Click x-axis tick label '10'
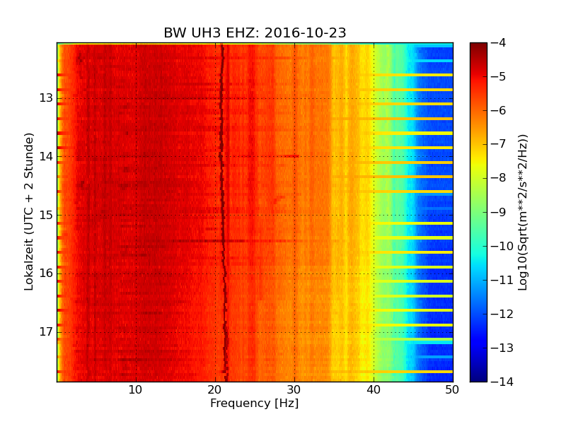Viewport: 566px width, 424px height. coord(135,390)
